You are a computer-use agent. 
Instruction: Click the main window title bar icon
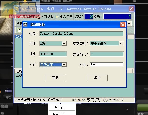[x=17, y=9]
